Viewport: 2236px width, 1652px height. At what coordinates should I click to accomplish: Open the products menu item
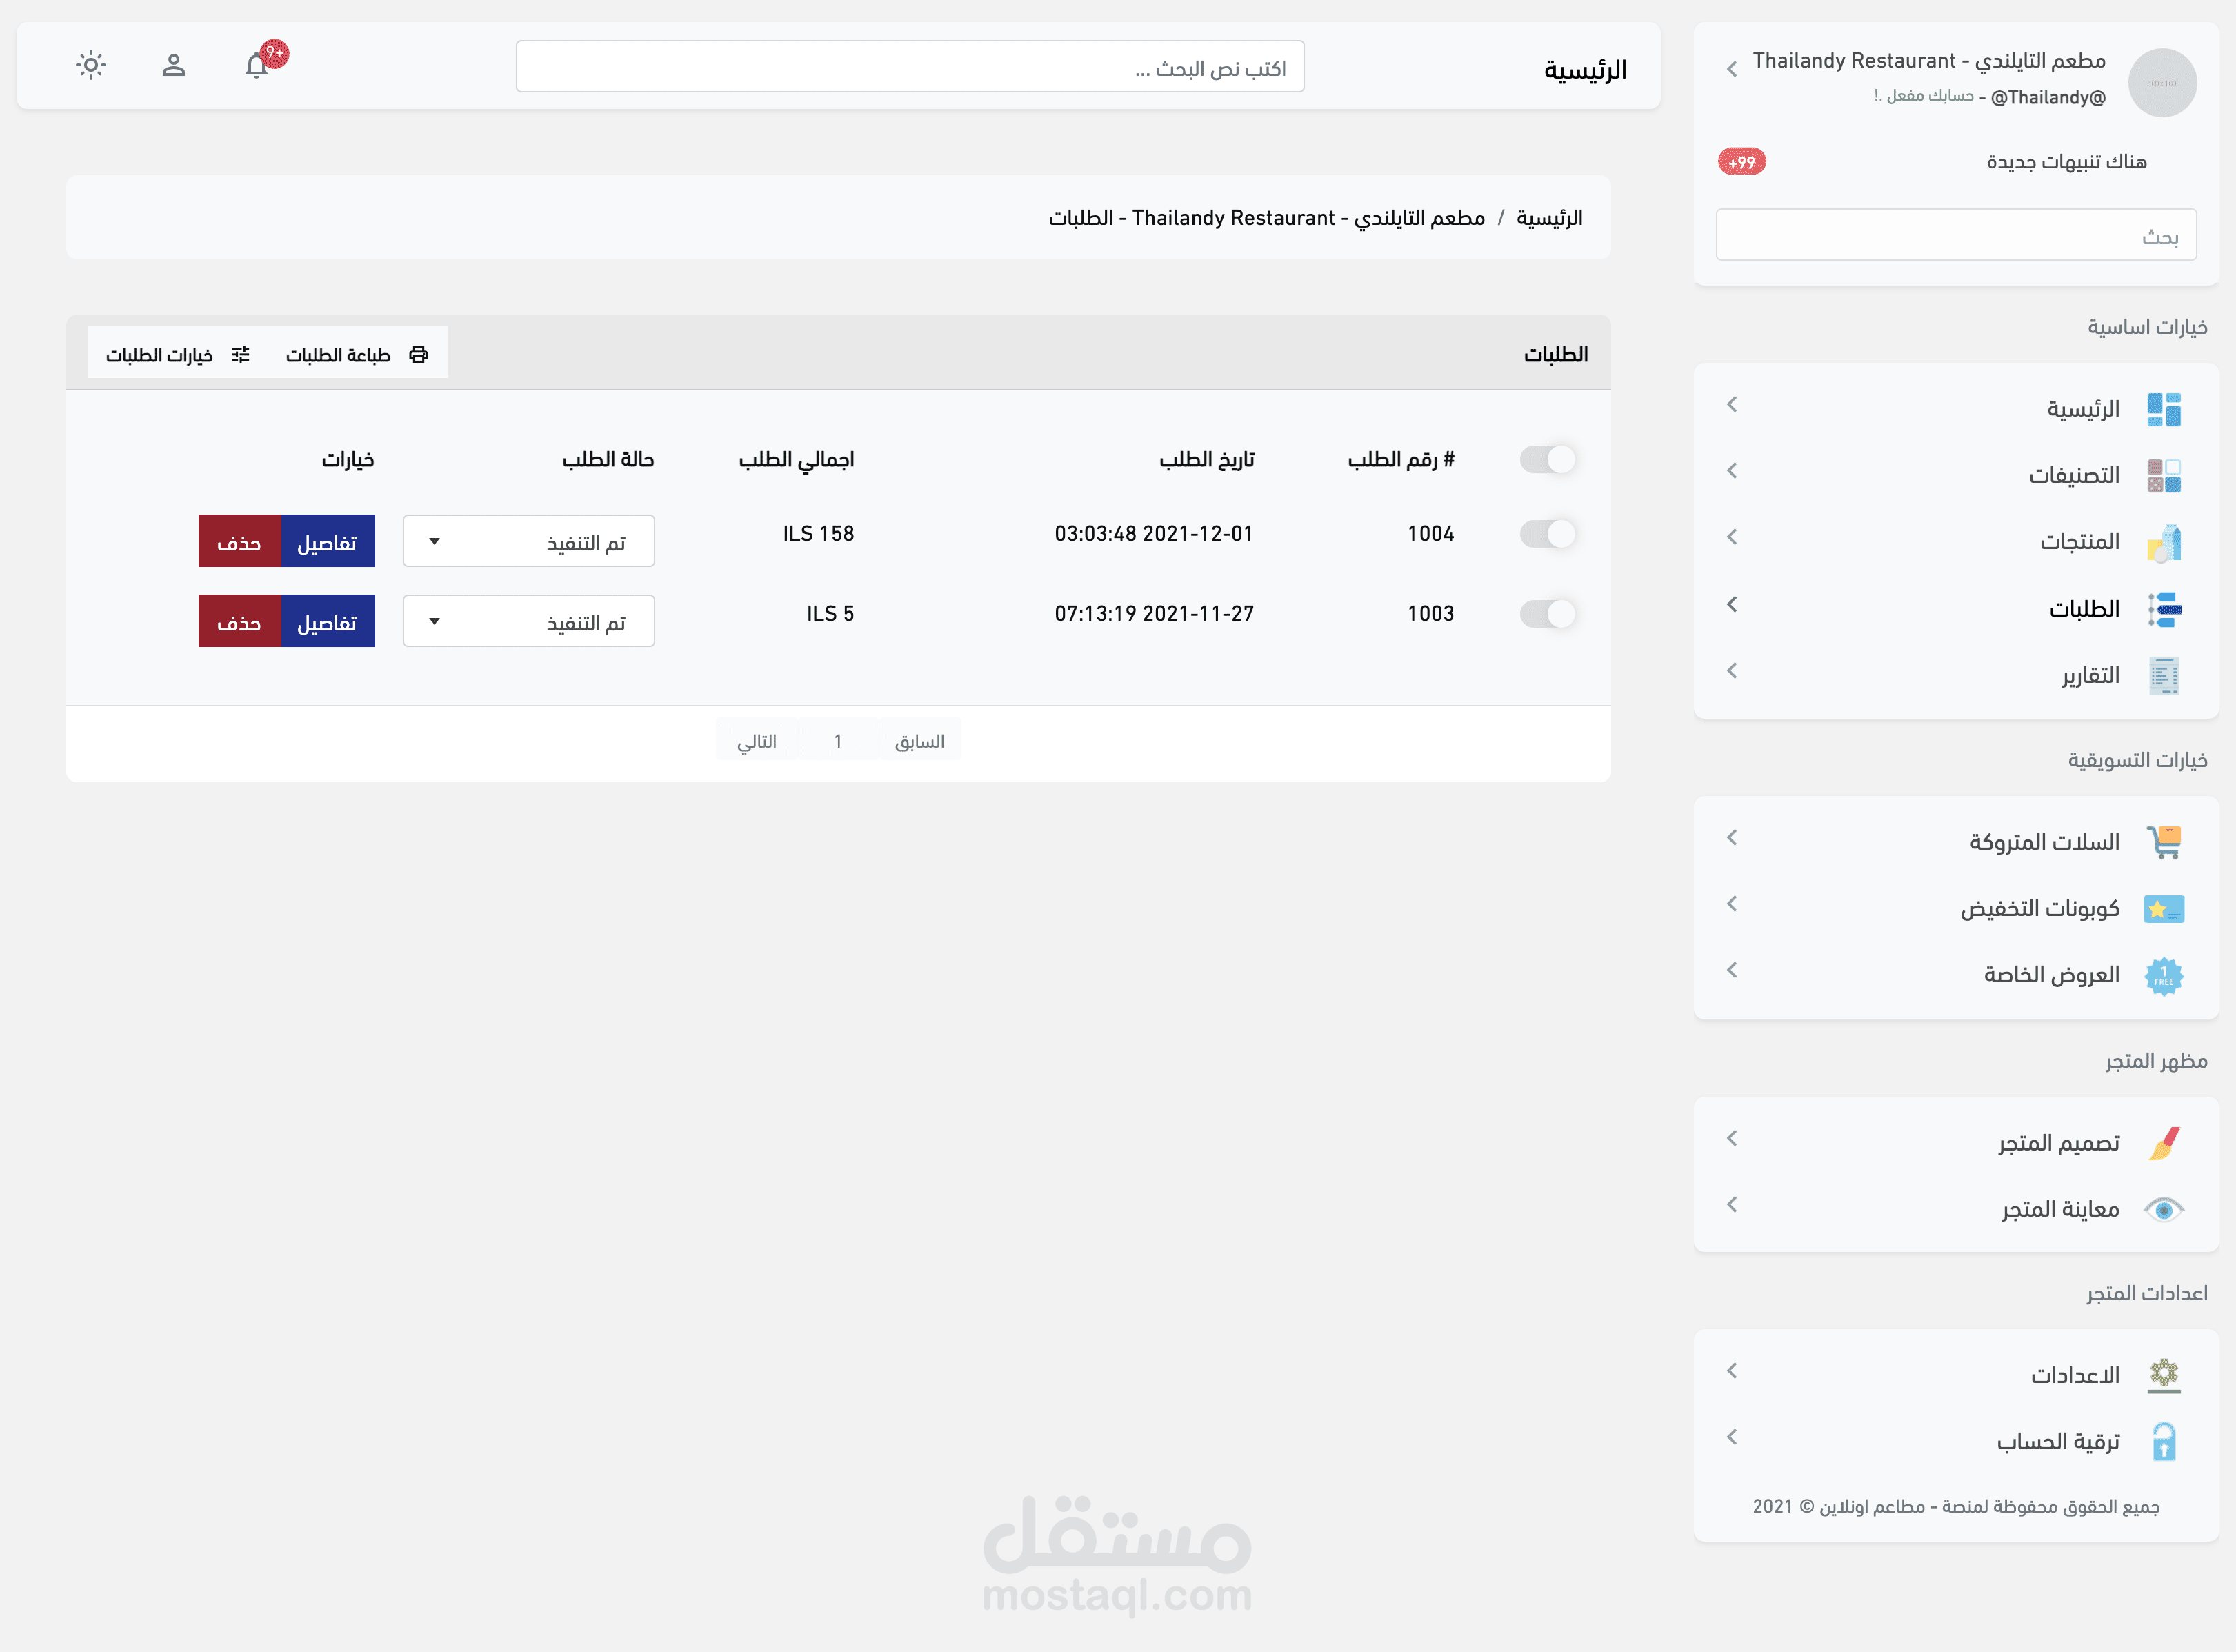pyautogui.click(x=2079, y=541)
